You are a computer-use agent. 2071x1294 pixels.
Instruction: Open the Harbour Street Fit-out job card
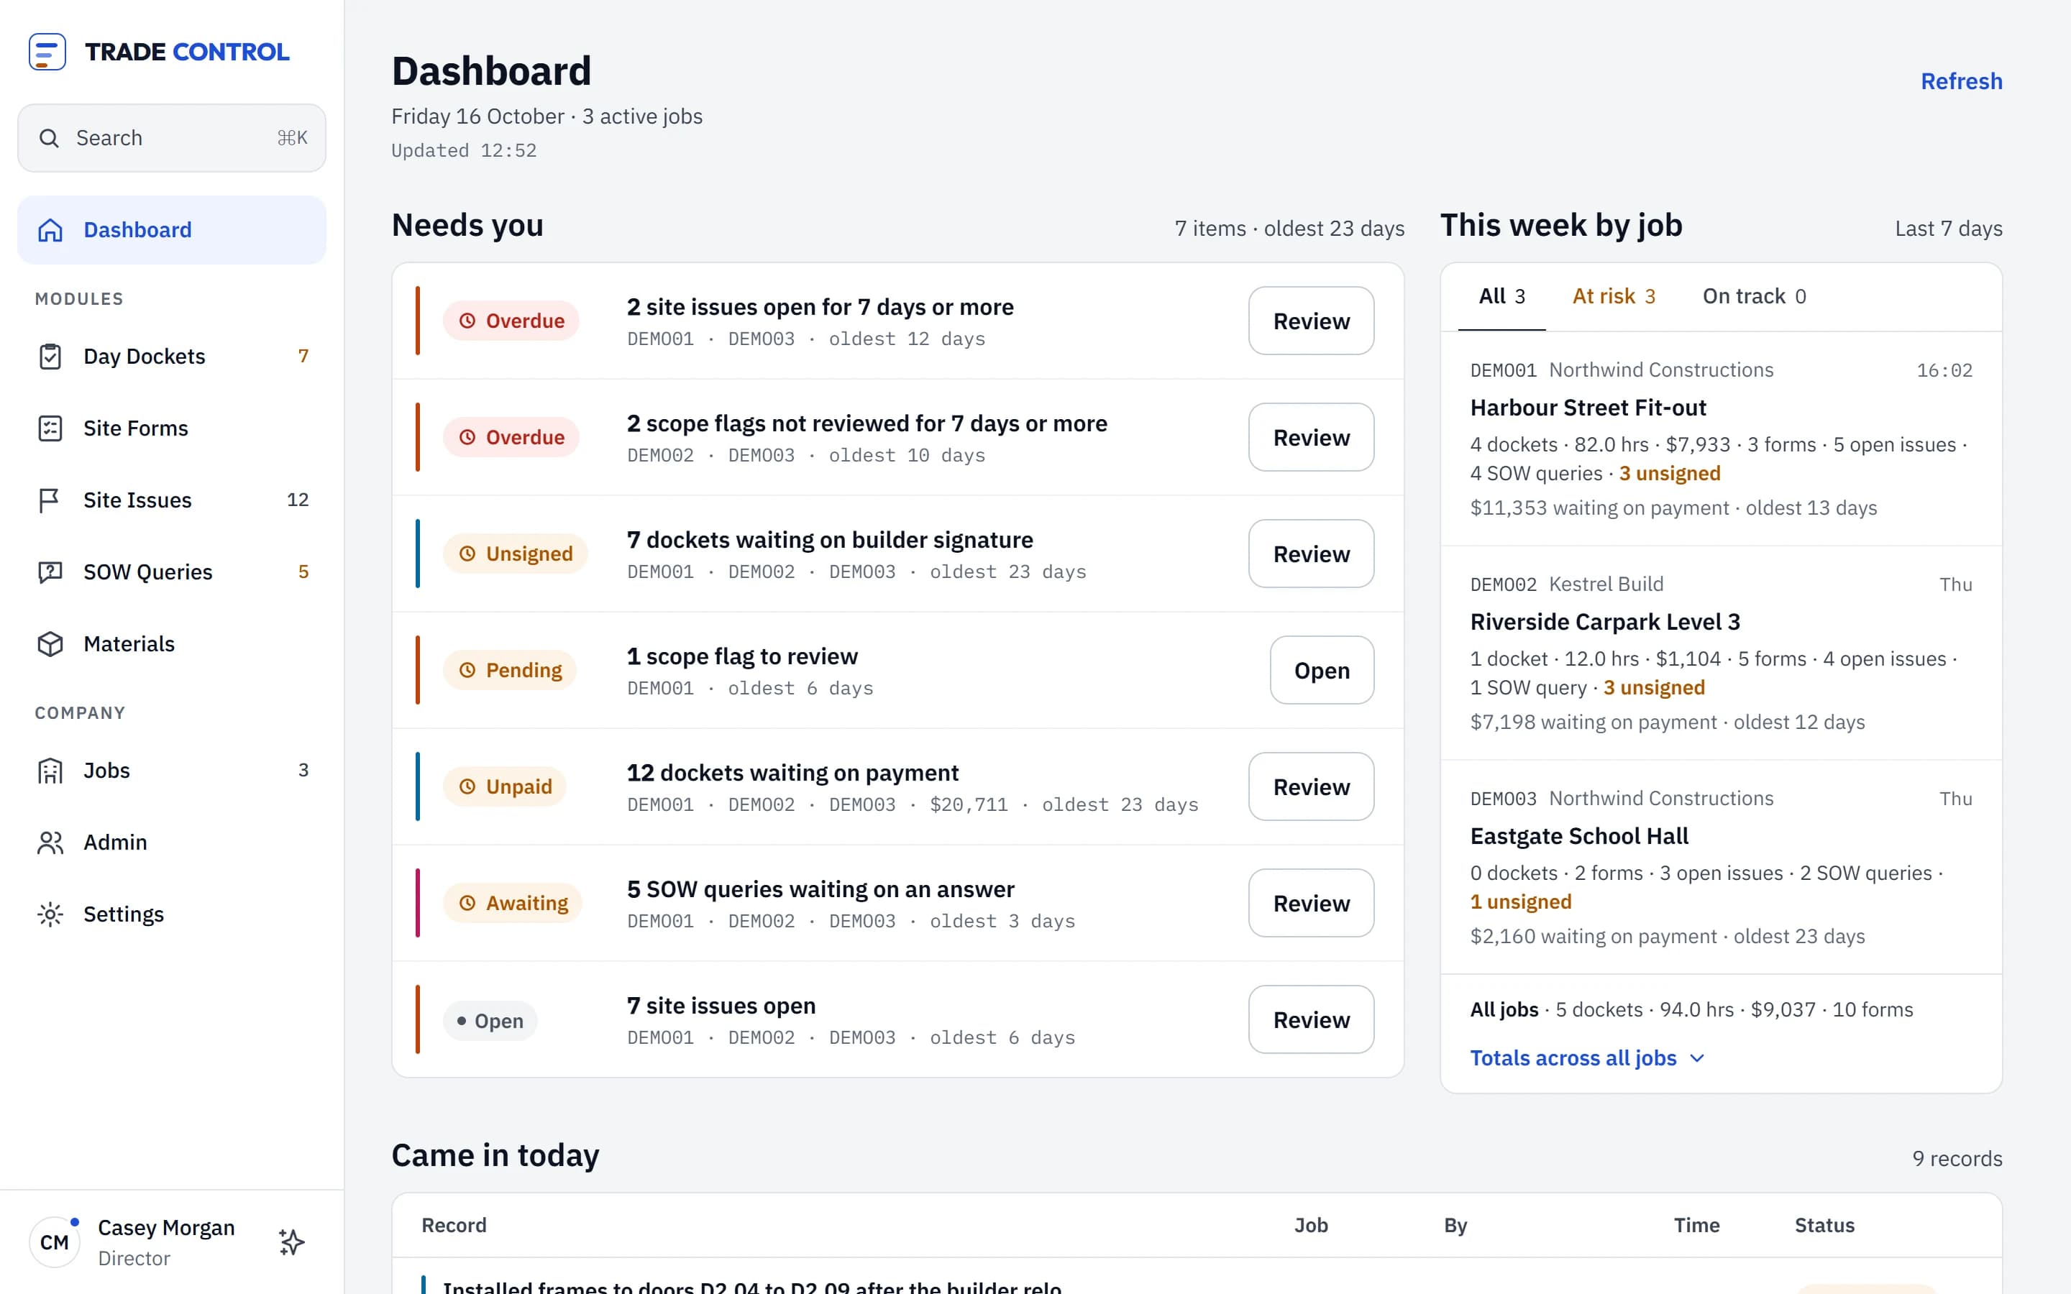pos(1721,439)
